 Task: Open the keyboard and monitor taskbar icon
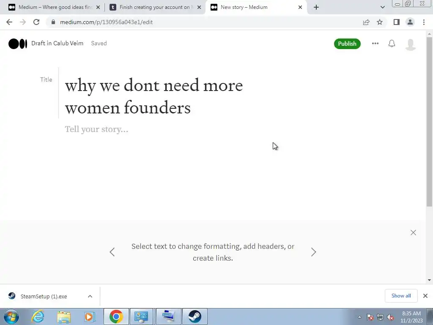click(168, 317)
